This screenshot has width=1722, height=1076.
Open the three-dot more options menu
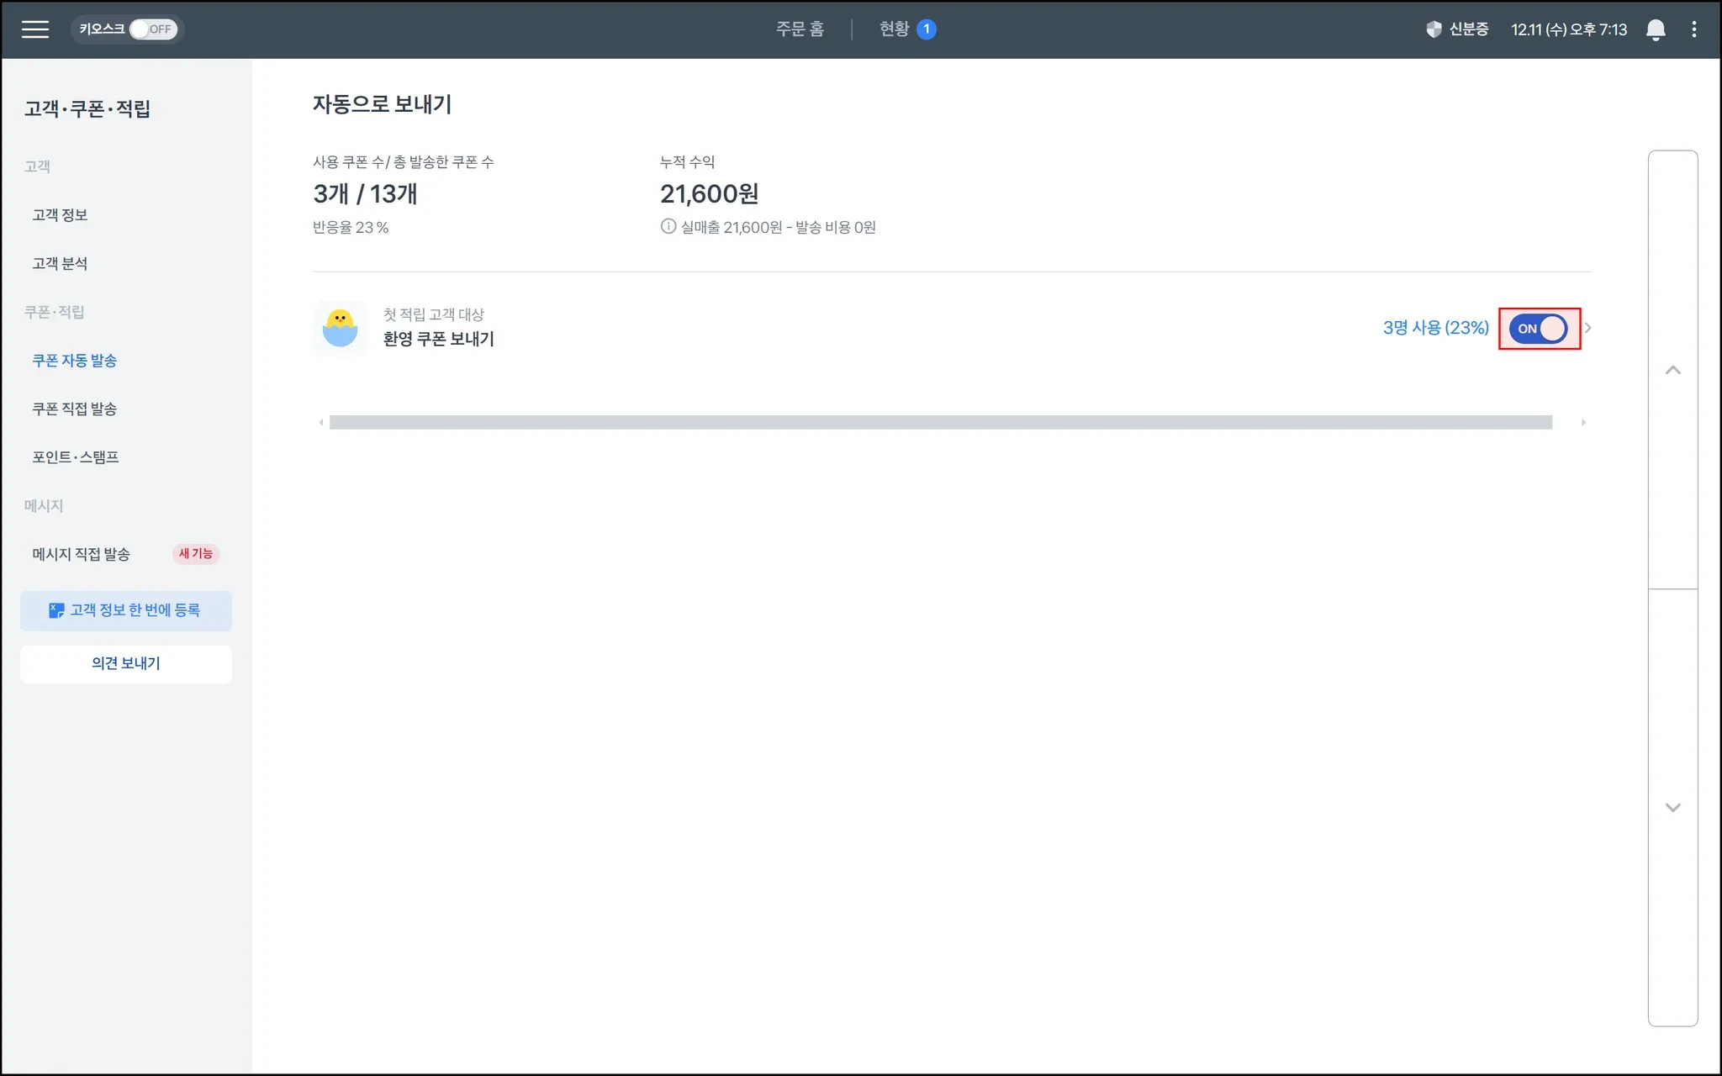1693,29
